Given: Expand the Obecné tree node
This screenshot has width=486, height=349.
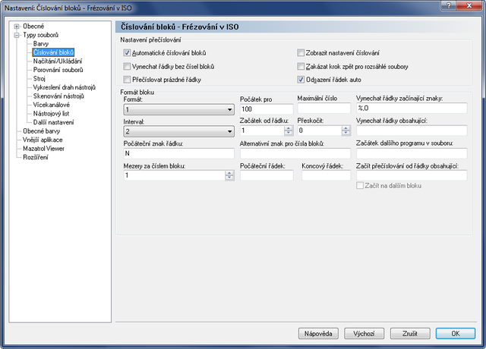Looking at the screenshot, I should click(17, 27).
